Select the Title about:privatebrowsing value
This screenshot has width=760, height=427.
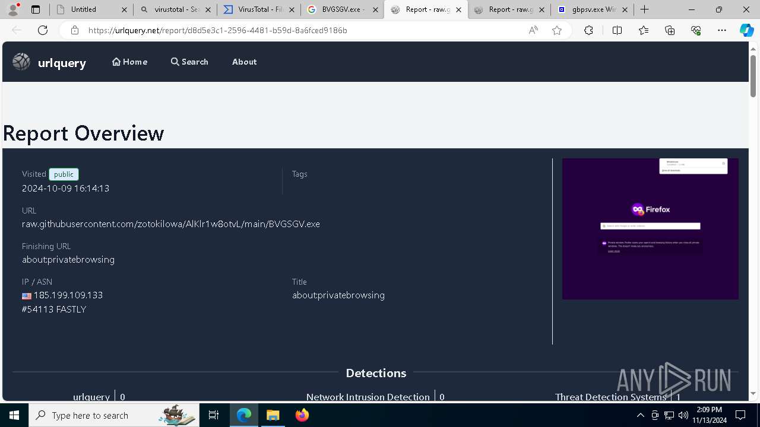[338, 295]
